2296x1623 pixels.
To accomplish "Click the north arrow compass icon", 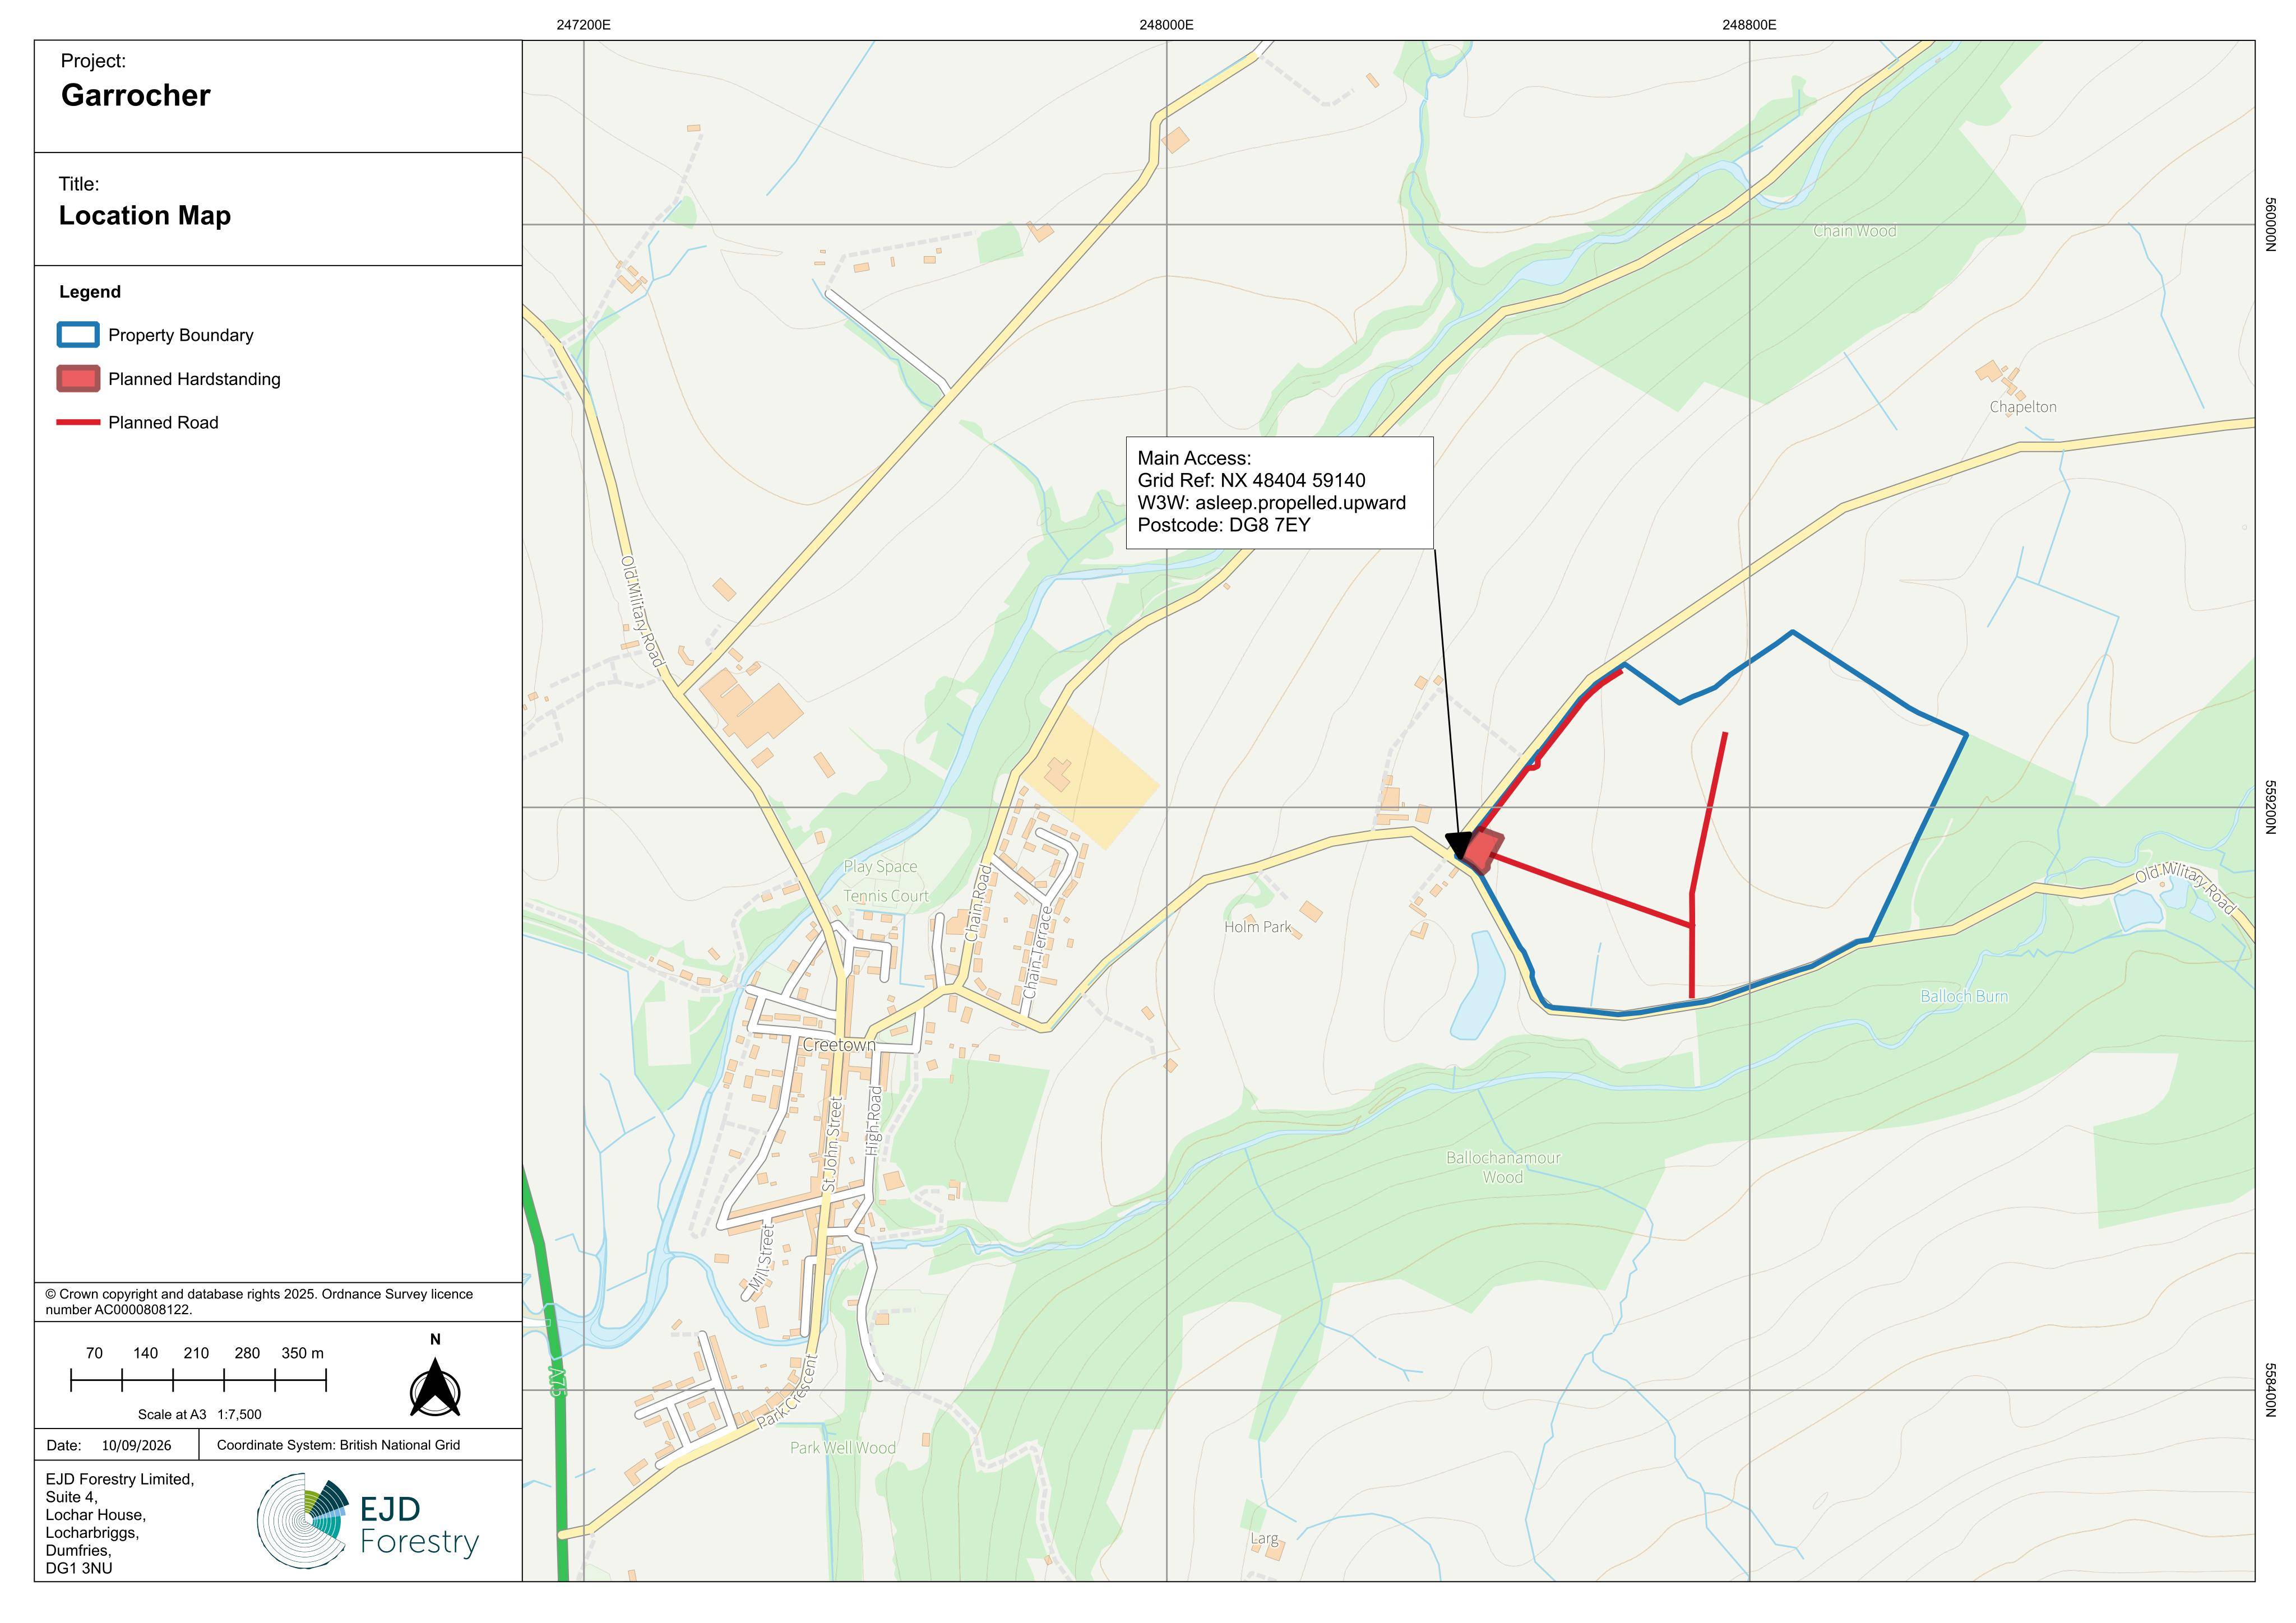I will coord(435,1388).
